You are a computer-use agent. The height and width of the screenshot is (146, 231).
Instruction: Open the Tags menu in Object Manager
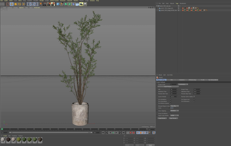click(177, 3)
